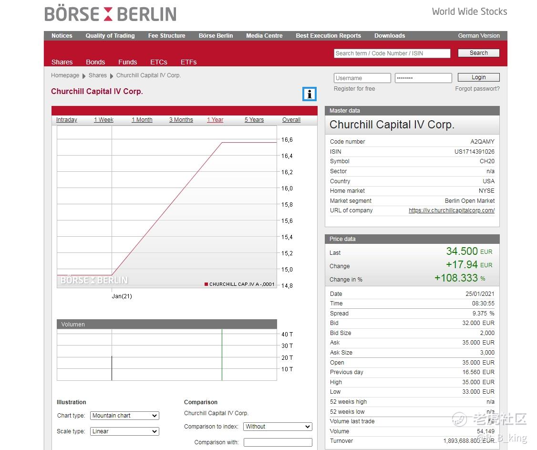Click the Search button
The height and width of the screenshot is (450, 537).
click(x=479, y=53)
